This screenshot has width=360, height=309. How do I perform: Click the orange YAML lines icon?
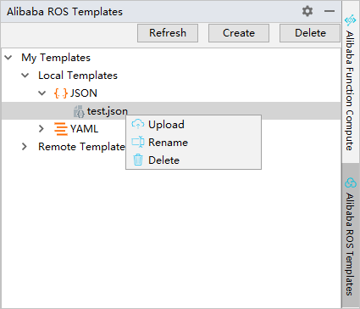pos(61,129)
